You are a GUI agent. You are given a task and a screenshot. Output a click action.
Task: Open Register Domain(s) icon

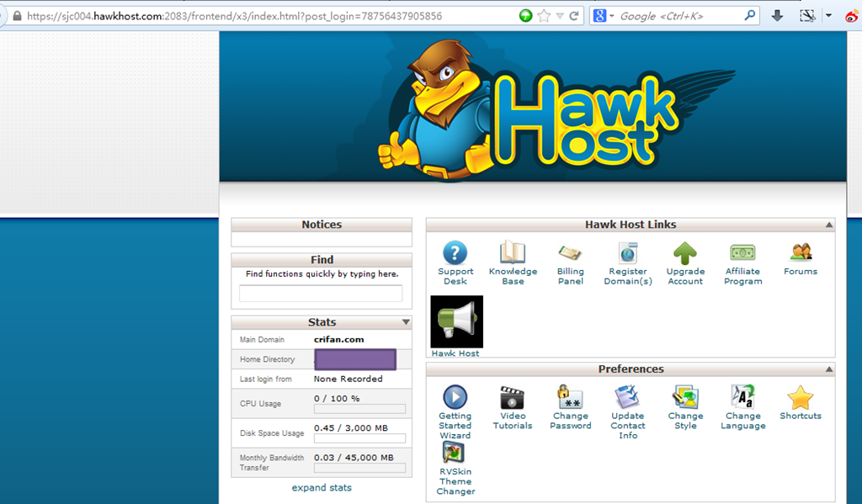point(628,253)
